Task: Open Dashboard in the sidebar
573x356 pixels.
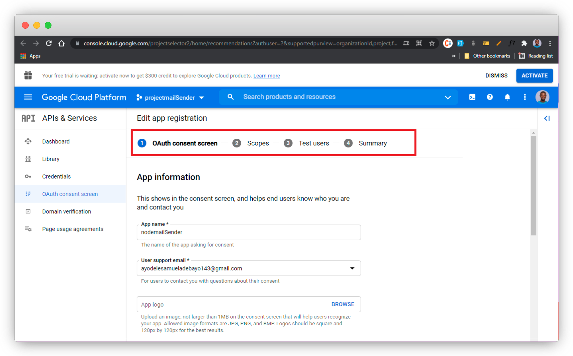Action: [70, 141]
